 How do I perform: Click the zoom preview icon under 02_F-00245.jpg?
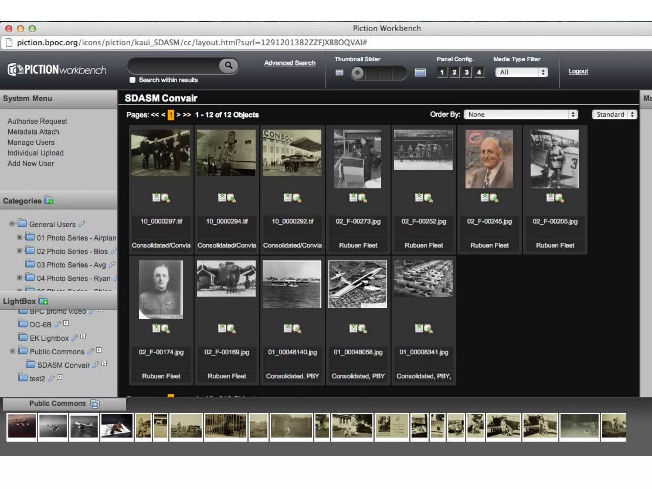pyautogui.click(x=494, y=198)
